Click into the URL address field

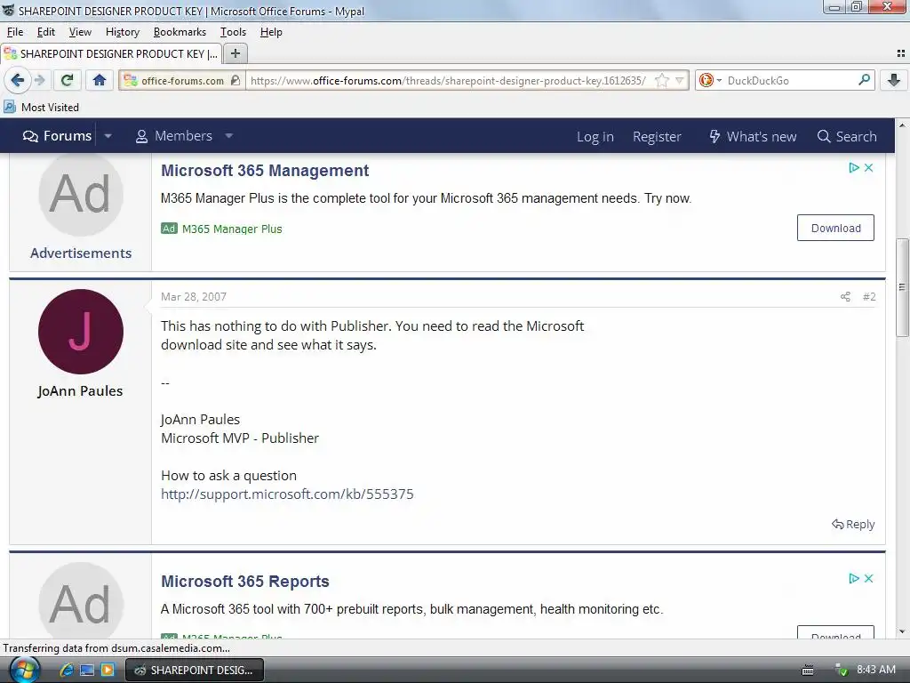click(x=450, y=81)
